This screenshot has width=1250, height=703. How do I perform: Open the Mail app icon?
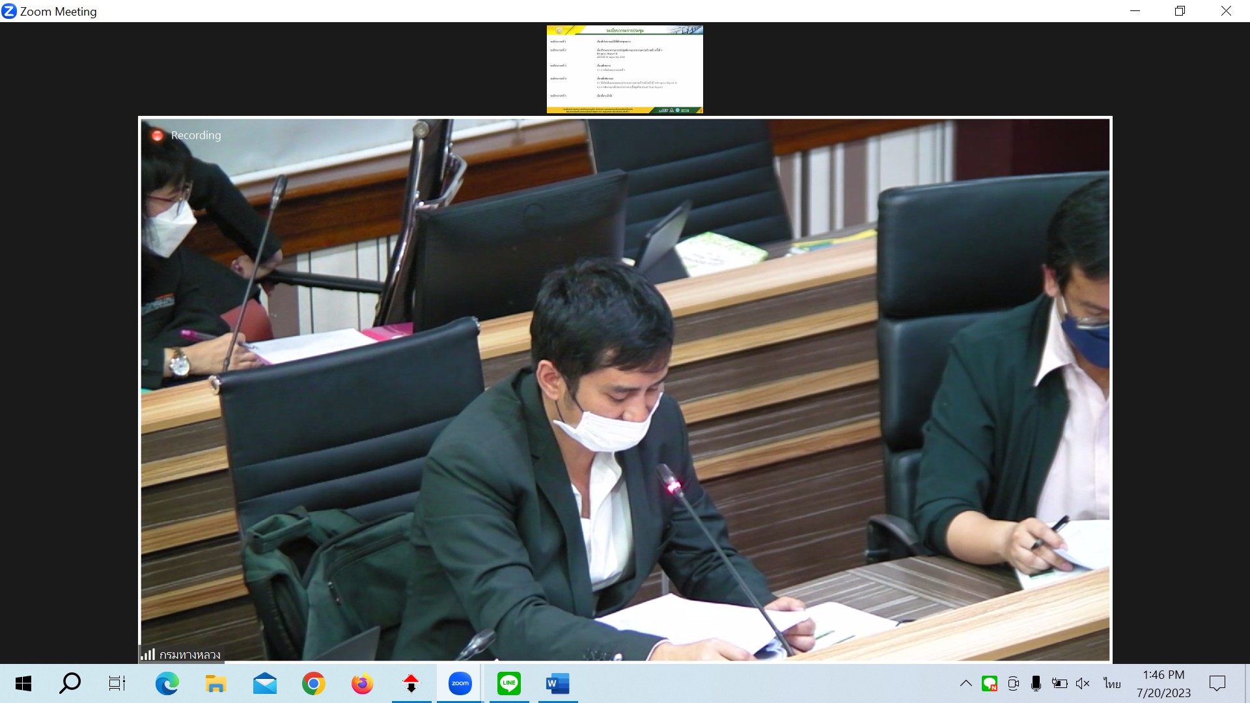264,683
